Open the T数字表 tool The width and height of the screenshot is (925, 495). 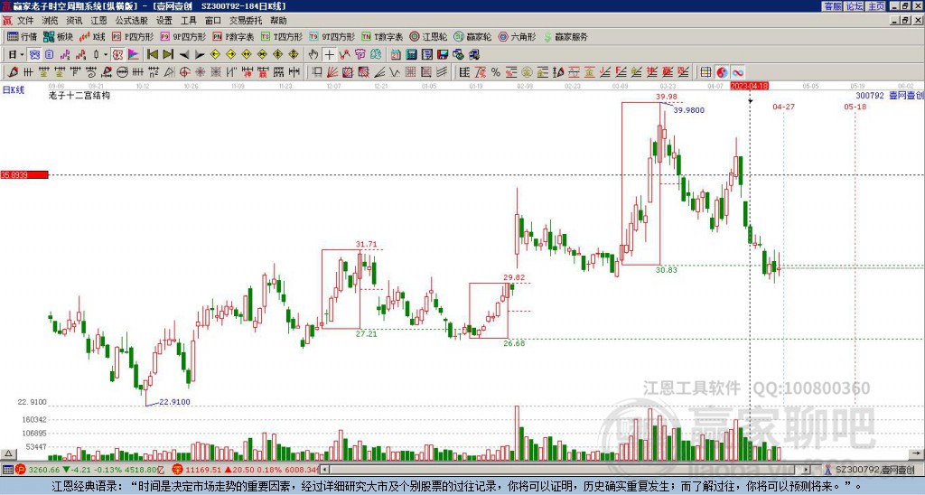pos(382,36)
